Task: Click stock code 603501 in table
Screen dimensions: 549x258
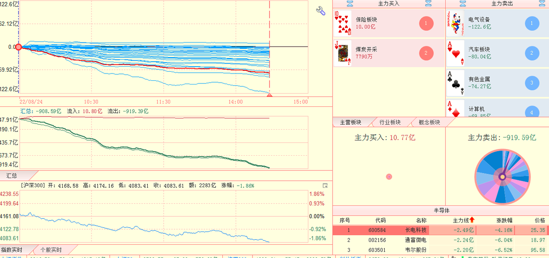Action: [377, 250]
